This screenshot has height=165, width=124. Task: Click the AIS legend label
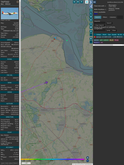tap(102, 43)
